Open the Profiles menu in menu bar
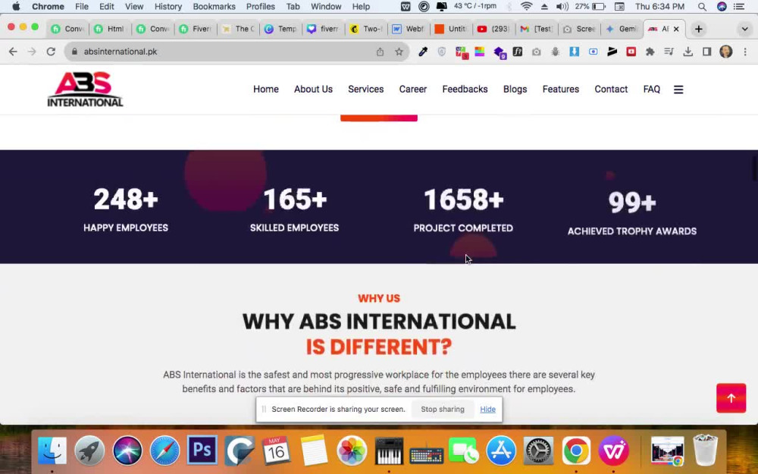Viewport: 758px width, 474px height. coord(261,7)
